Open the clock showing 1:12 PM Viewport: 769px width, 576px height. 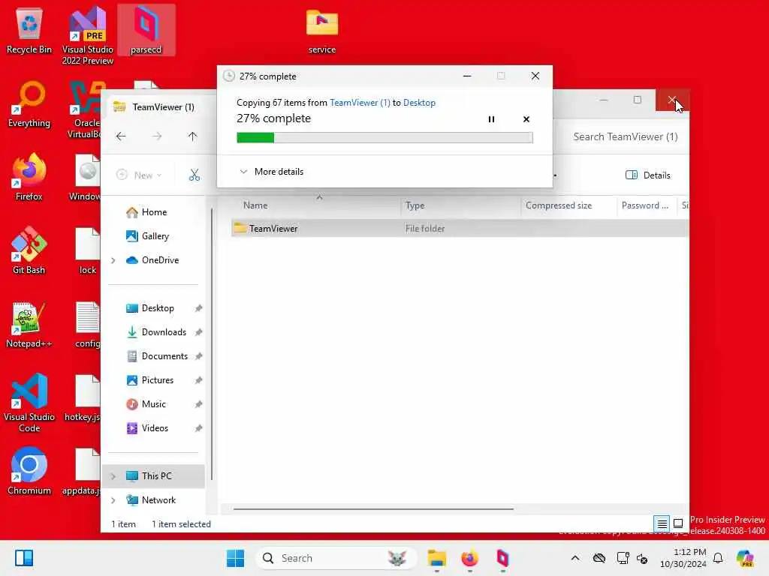tap(683, 558)
